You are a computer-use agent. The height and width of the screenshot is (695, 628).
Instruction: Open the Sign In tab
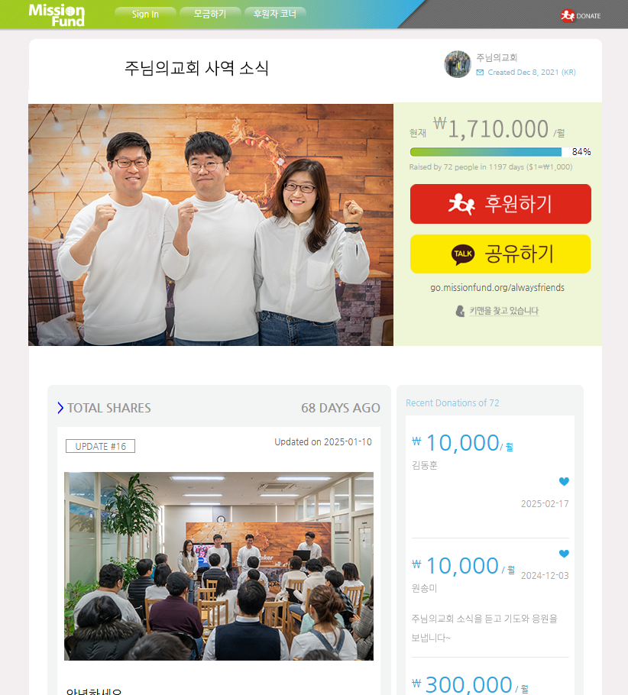145,14
